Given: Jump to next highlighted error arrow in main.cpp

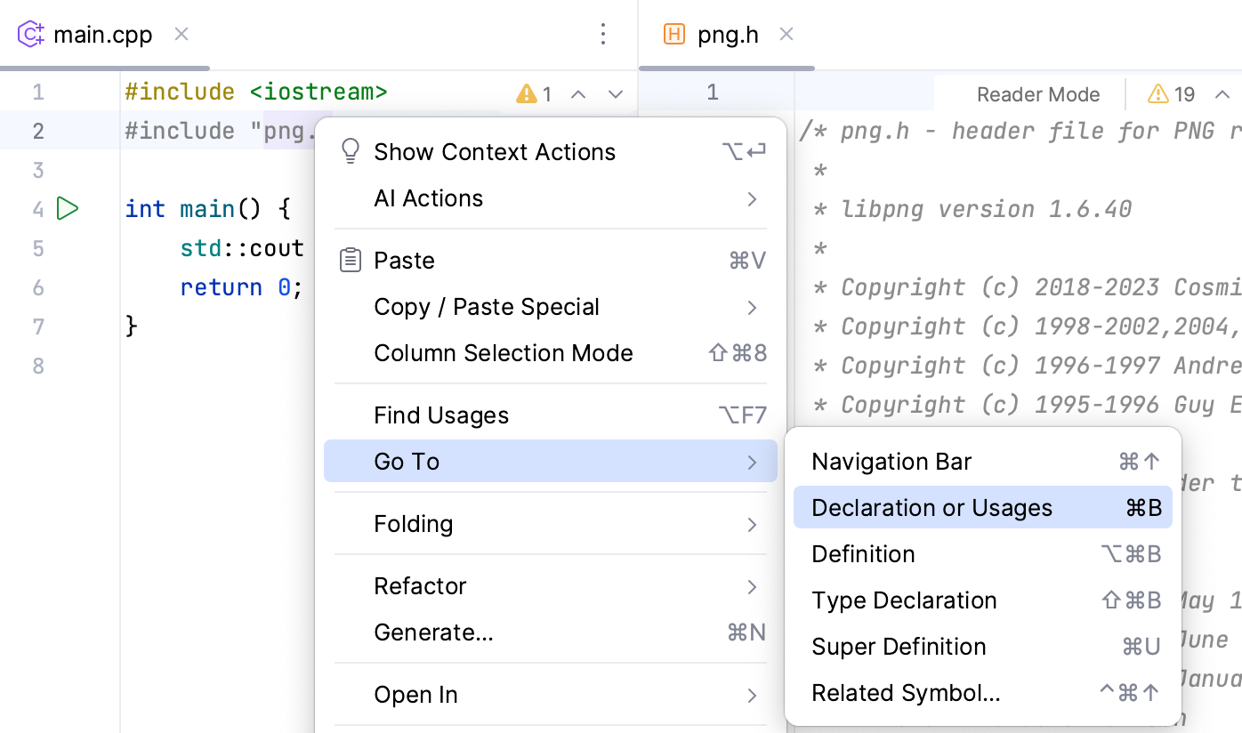Looking at the screenshot, I should click(616, 94).
